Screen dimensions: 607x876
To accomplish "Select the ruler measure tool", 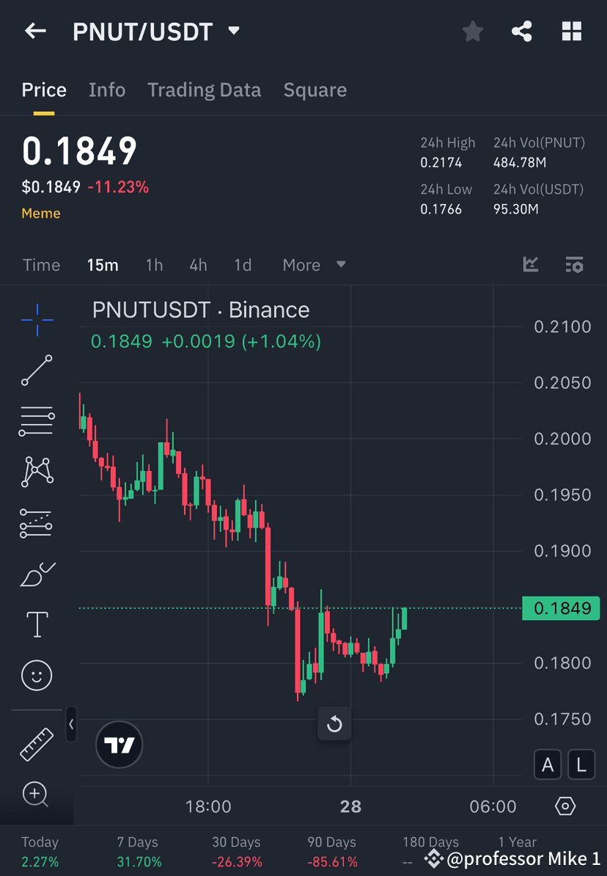I will (37, 743).
